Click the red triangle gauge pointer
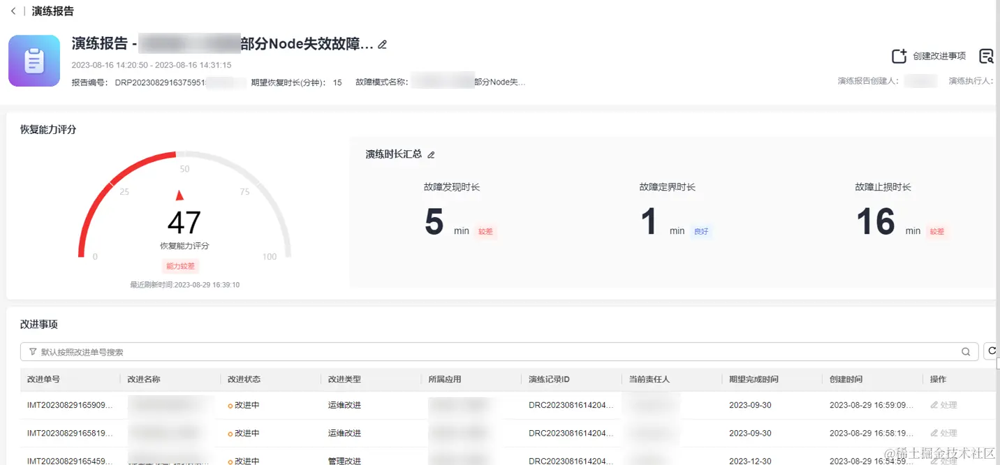Viewport: 1000px width, 465px height. (x=179, y=195)
